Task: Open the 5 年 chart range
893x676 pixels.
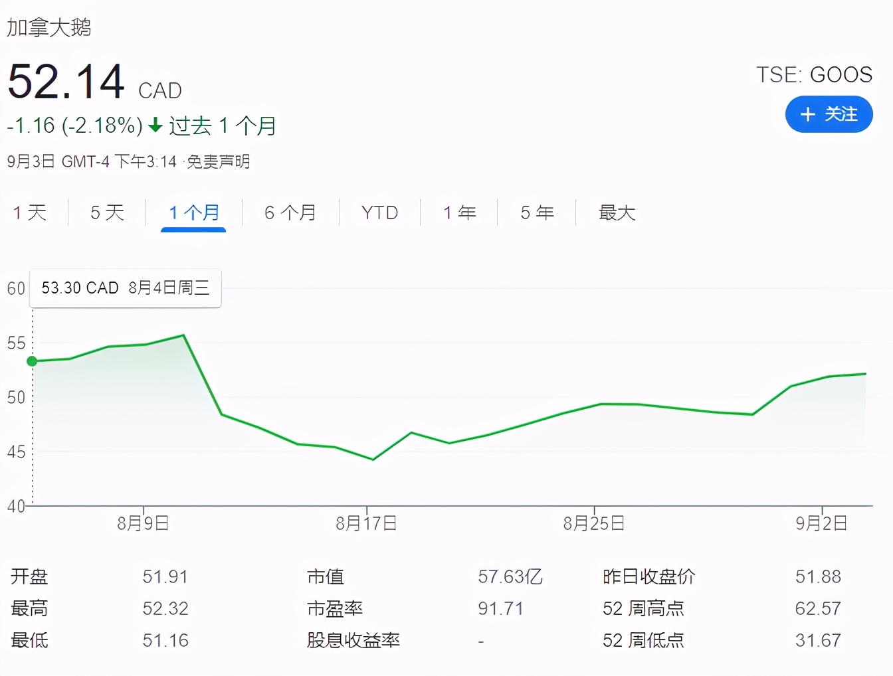Action: click(537, 212)
